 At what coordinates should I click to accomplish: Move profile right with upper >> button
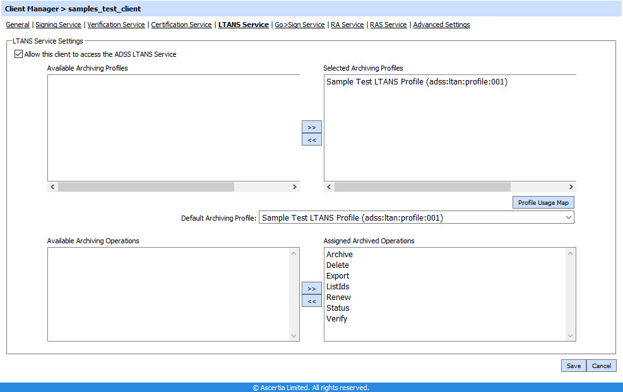tap(311, 127)
